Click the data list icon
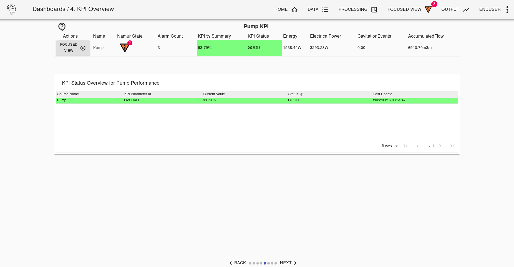Screen dimensions: 514x267 coord(325,10)
